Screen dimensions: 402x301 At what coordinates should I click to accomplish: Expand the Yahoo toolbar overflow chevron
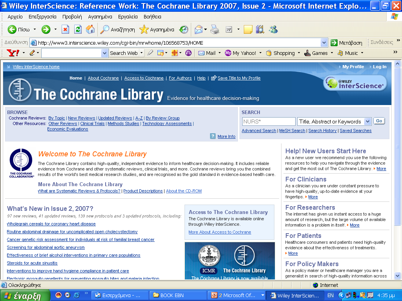395,52
